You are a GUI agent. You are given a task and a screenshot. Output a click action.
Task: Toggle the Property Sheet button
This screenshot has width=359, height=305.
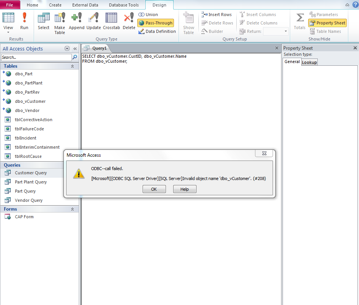[x=327, y=23]
